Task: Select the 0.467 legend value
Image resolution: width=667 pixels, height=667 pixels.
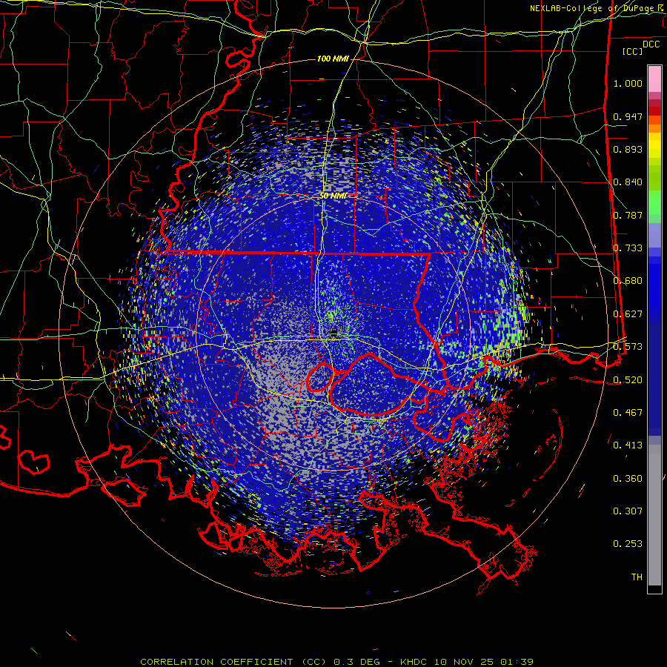Action: coord(628,413)
